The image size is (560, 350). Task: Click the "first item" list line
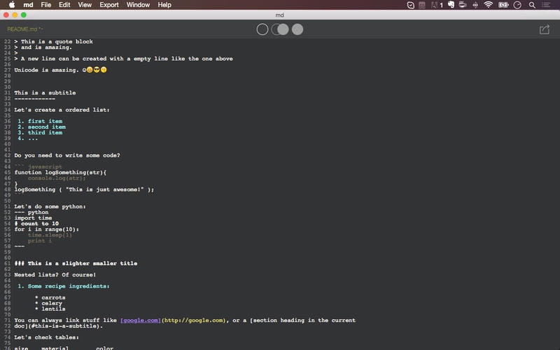[x=40, y=121]
